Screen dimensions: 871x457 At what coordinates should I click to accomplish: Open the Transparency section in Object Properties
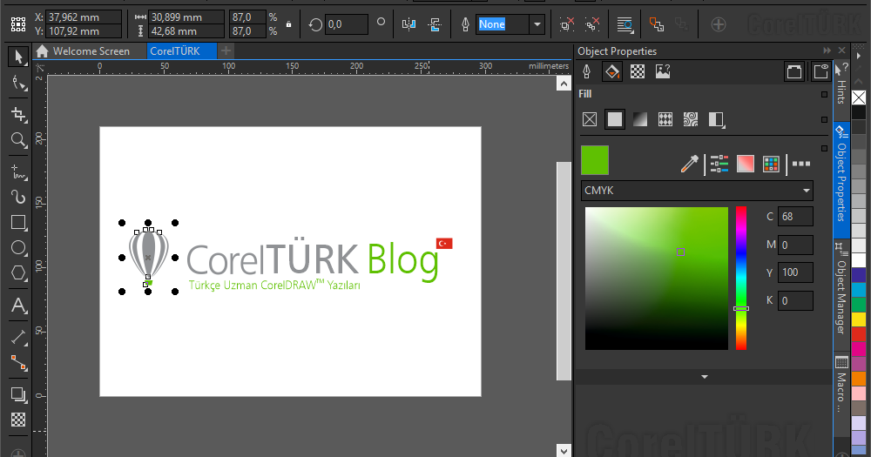coord(638,71)
